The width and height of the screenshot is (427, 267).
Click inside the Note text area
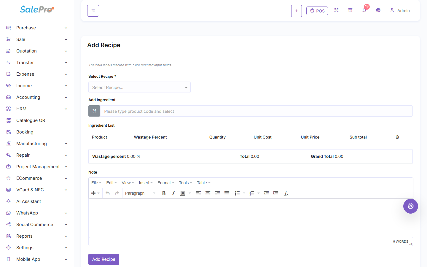tap(251, 218)
